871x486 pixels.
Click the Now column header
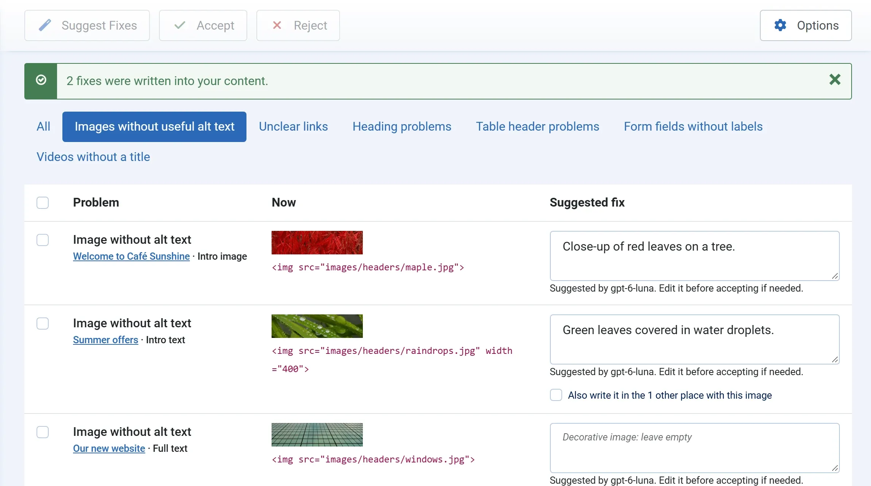(x=284, y=202)
